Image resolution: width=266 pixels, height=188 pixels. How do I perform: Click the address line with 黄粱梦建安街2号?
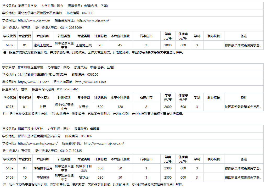pyautogui.click(x=133, y=136)
